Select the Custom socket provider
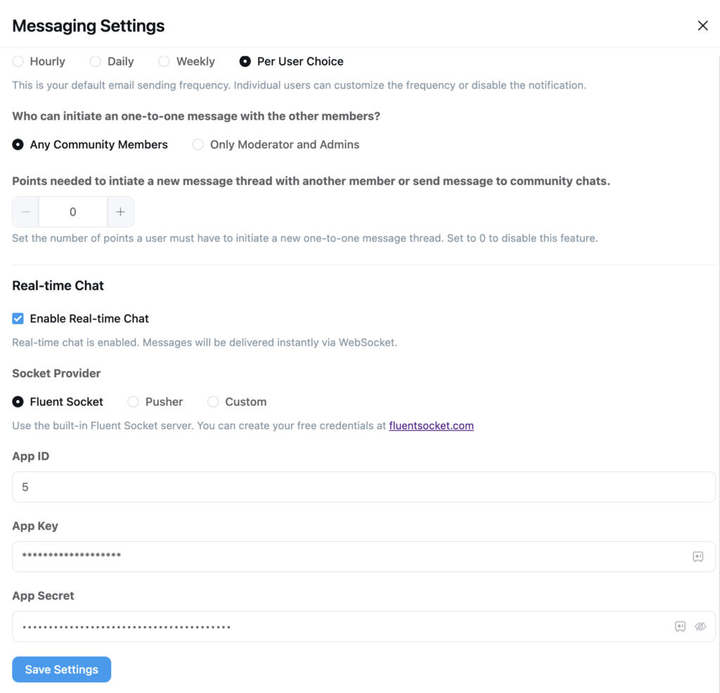The width and height of the screenshot is (720, 693). [x=213, y=402]
